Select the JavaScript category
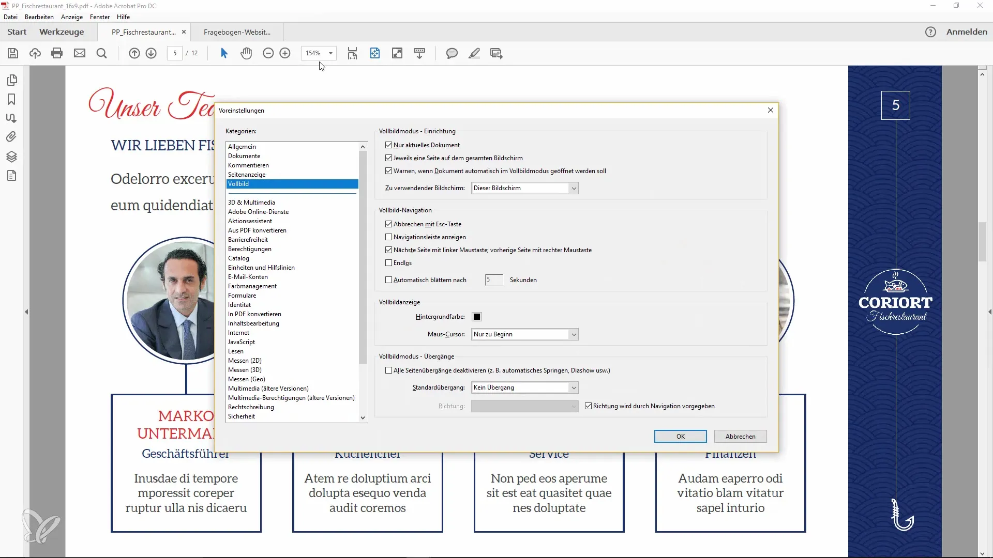Viewport: 993px width, 558px height. click(x=292, y=342)
